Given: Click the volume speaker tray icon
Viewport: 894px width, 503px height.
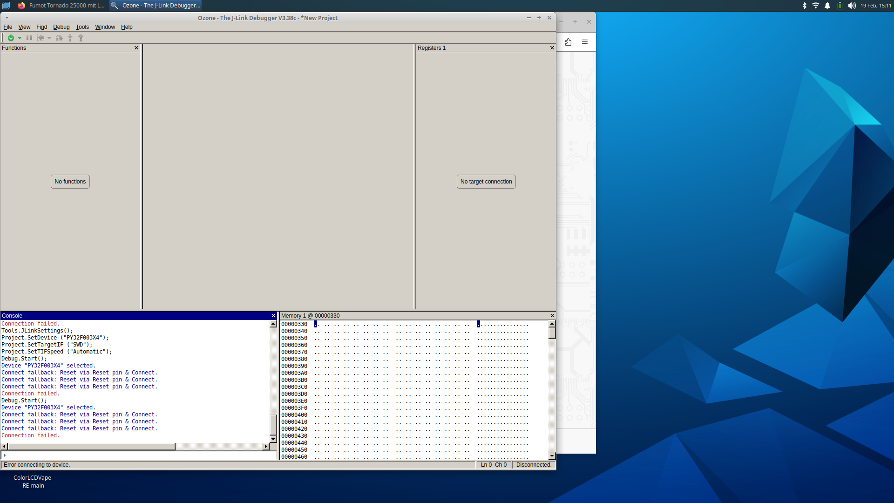Looking at the screenshot, I should (x=852, y=6).
